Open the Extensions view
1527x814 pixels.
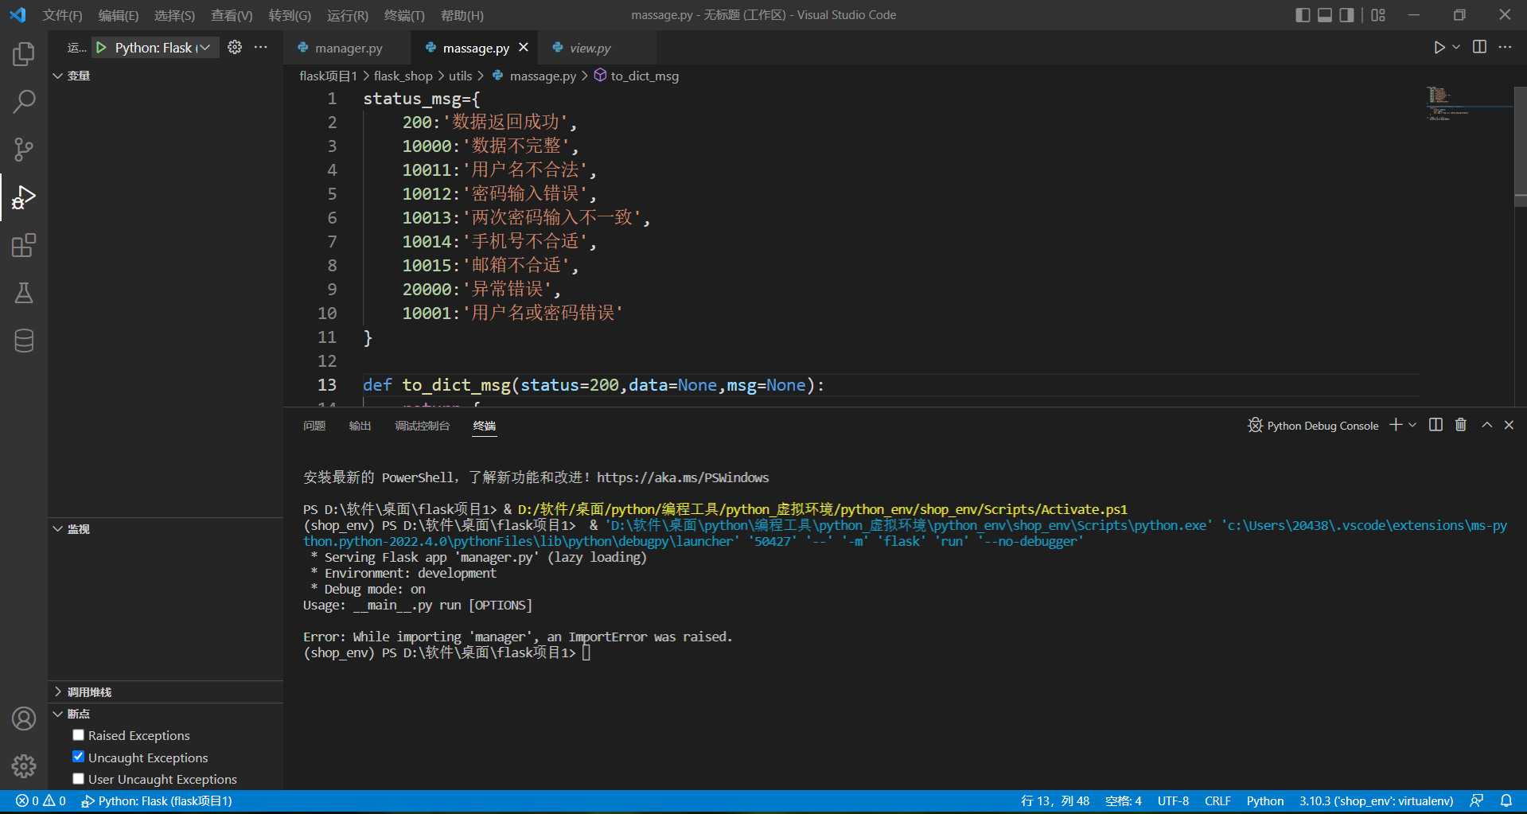coord(24,245)
